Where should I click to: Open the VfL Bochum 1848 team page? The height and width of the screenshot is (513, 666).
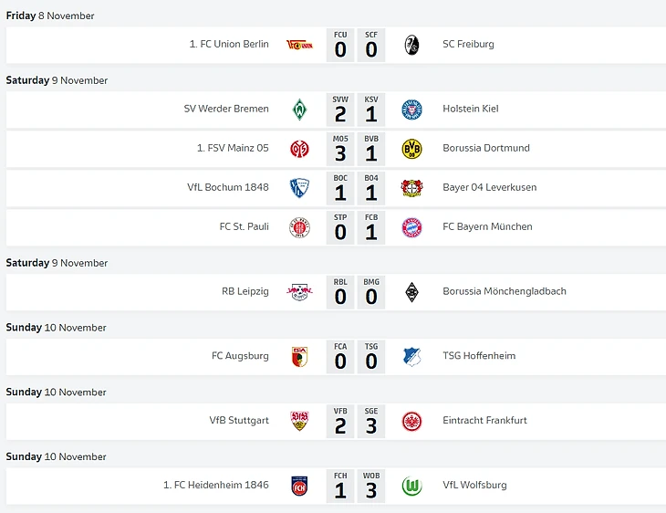(x=227, y=187)
